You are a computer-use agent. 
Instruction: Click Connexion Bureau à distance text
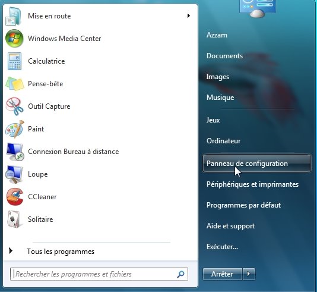(x=74, y=152)
